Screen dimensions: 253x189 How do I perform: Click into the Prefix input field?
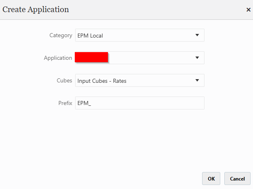140,103
